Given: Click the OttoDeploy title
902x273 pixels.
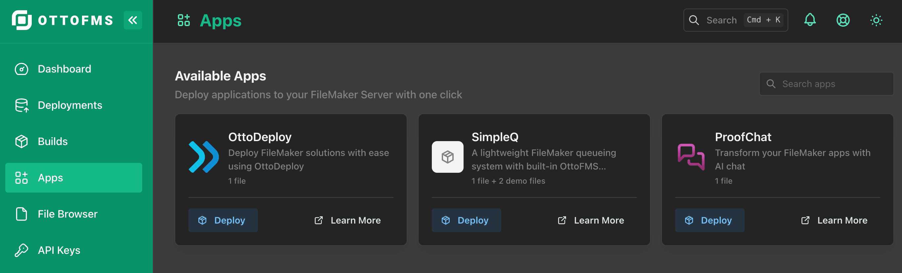Looking at the screenshot, I should pyautogui.click(x=260, y=137).
